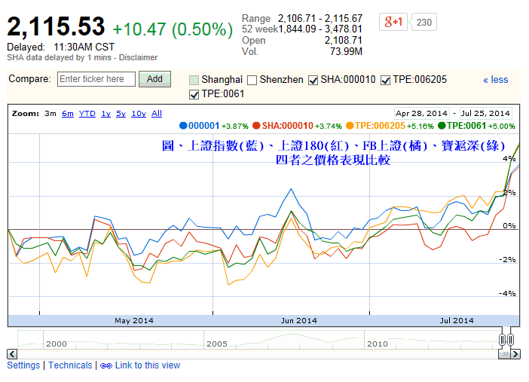The height and width of the screenshot is (382, 529).
Task: Click the right scroll arrow of timeline
Action: click(515, 354)
